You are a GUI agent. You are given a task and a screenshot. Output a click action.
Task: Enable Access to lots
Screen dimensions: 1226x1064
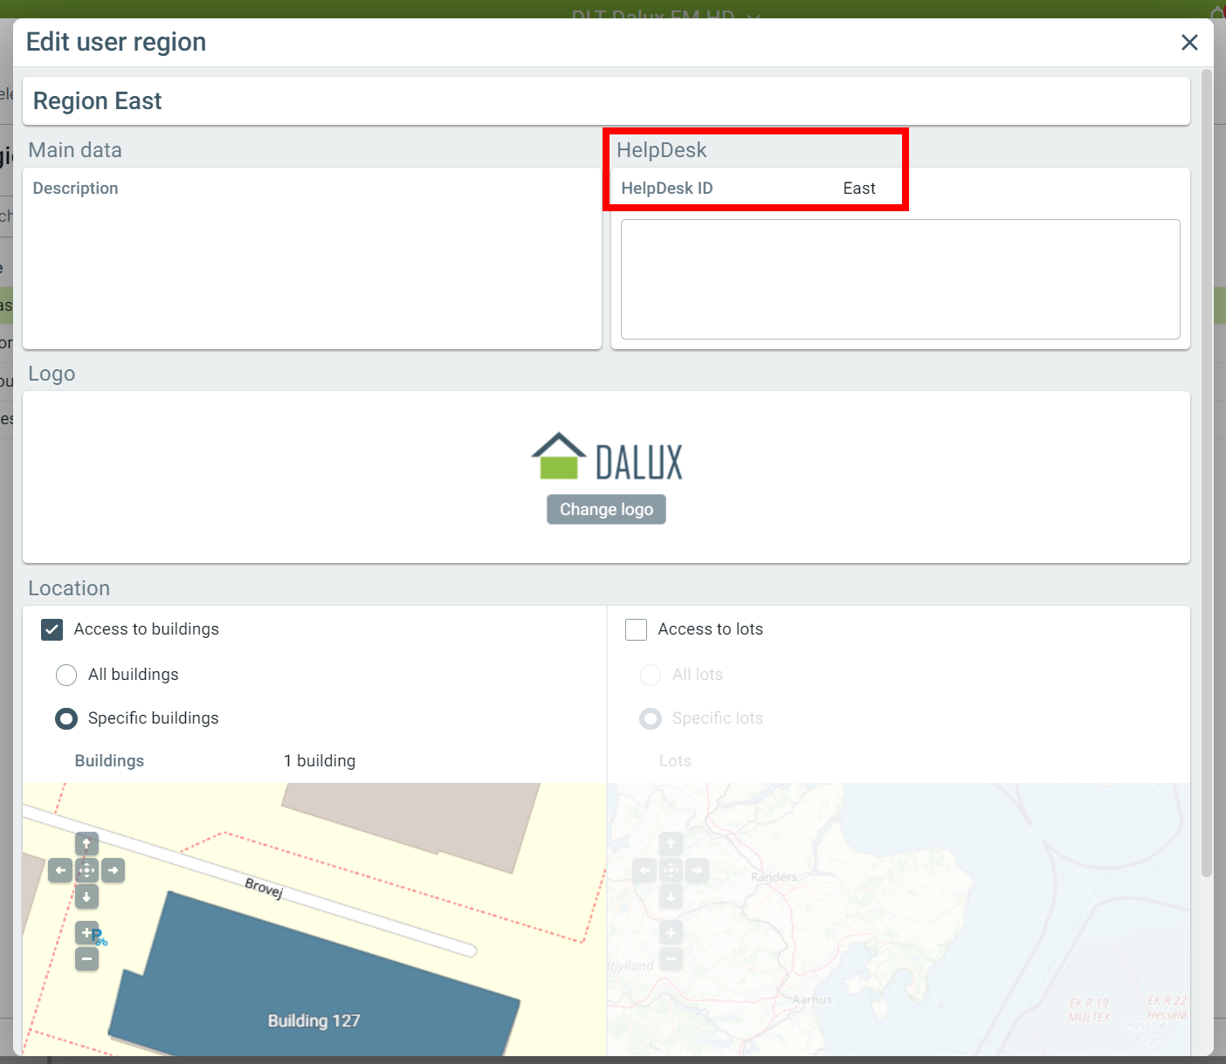(x=636, y=629)
